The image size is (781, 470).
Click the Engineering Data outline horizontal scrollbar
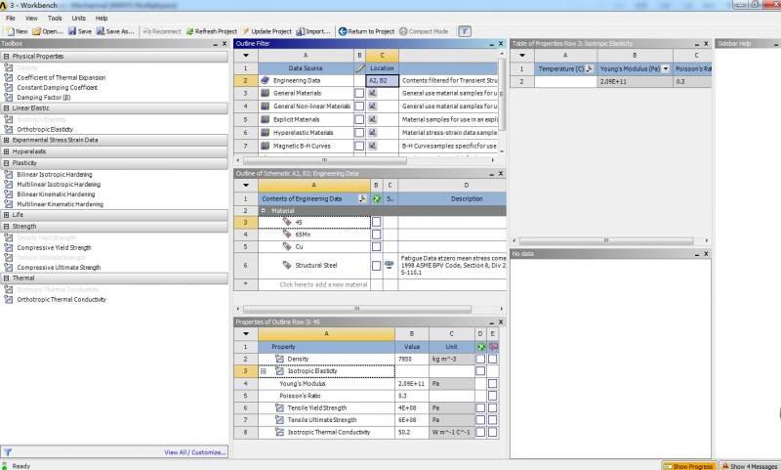click(x=356, y=309)
